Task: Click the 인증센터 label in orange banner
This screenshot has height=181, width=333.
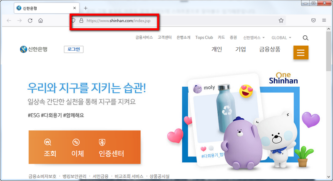Action: tap(112, 154)
